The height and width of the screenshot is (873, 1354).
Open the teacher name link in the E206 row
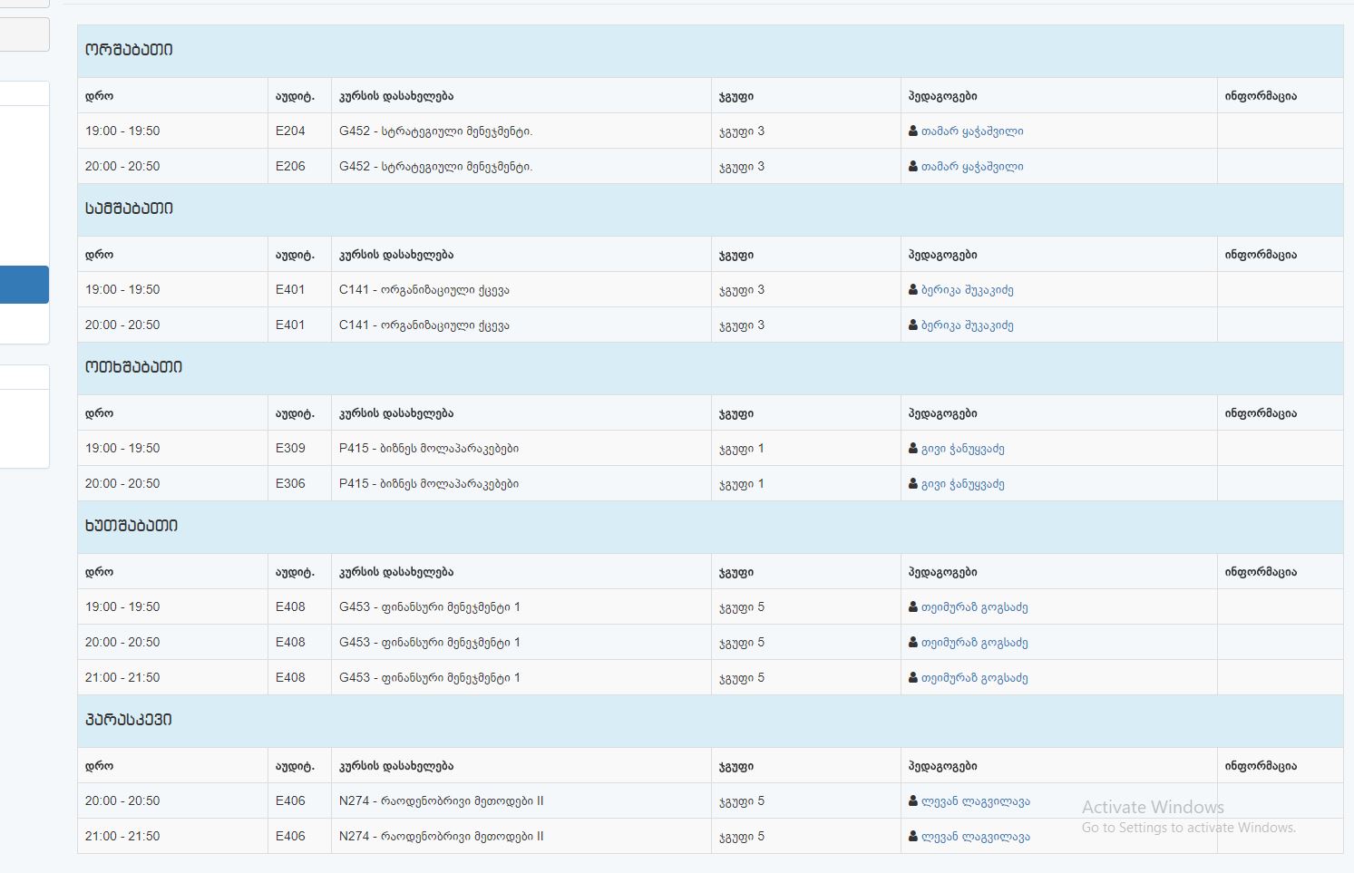click(x=972, y=167)
